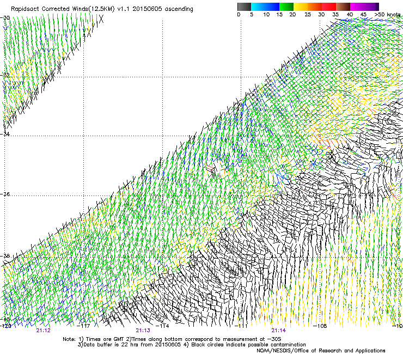The image size is (403, 354).
Task: Click the 'Rapidscat Corrected Winds(12.5KM)' title text
Action: click(x=63, y=9)
